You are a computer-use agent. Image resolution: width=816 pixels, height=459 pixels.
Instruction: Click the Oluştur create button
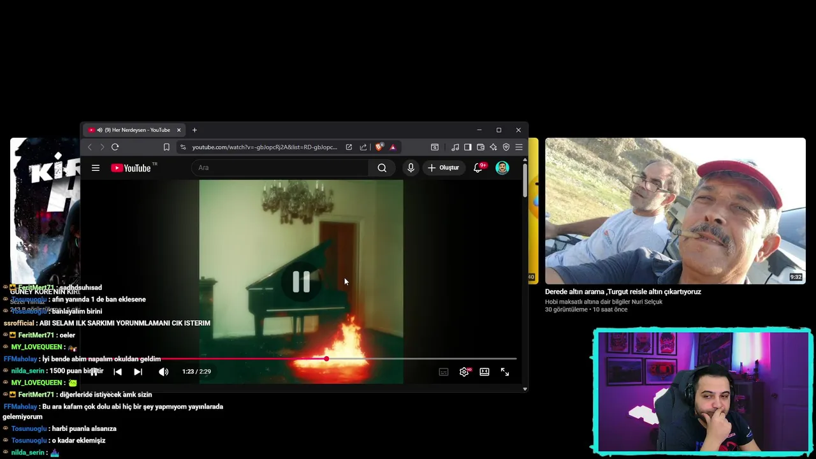point(444,168)
